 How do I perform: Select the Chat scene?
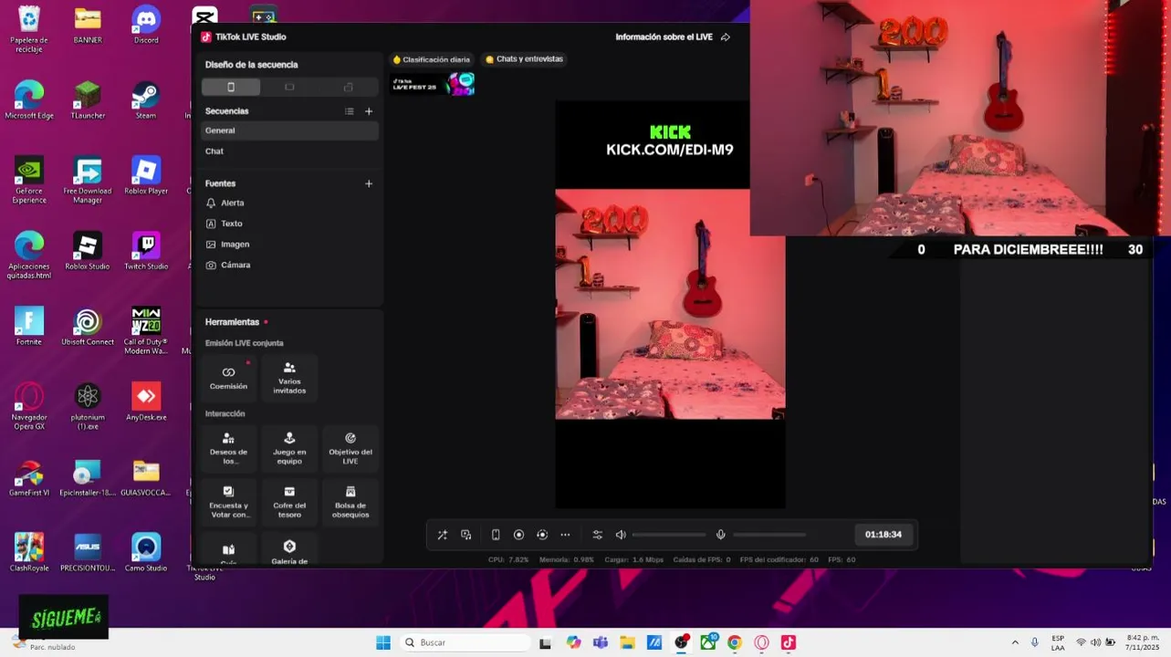pyautogui.click(x=289, y=151)
